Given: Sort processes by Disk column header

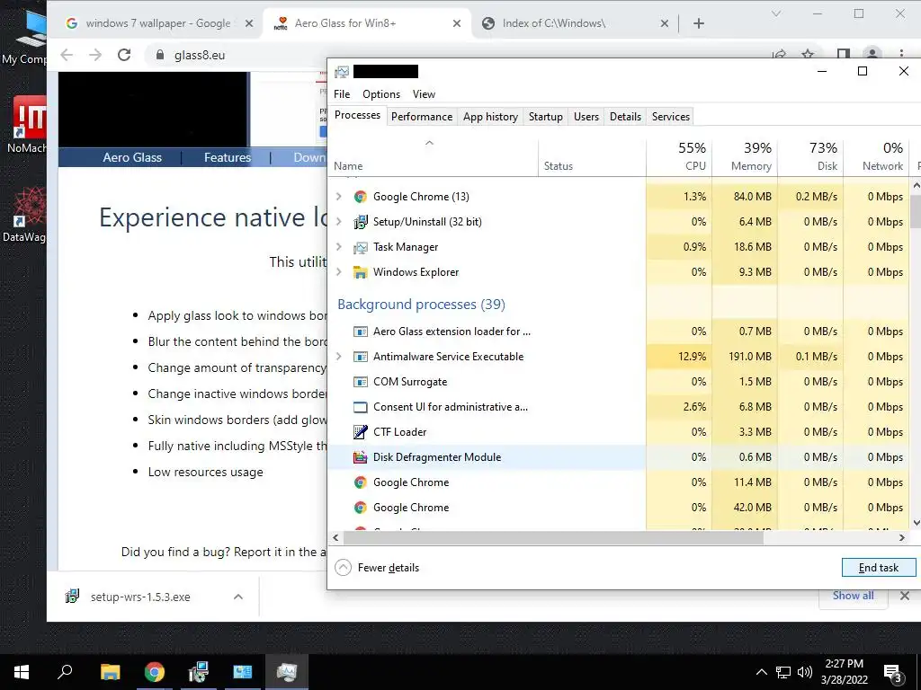Looking at the screenshot, I should (810, 156).
